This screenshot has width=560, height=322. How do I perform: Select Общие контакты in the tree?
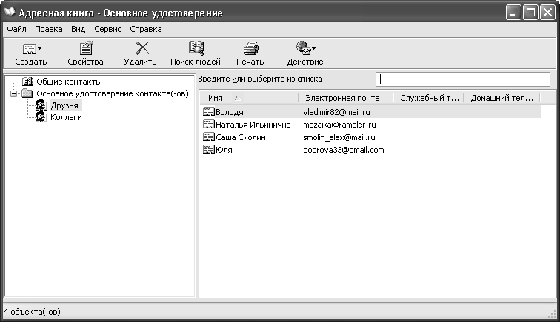(70, 82)
